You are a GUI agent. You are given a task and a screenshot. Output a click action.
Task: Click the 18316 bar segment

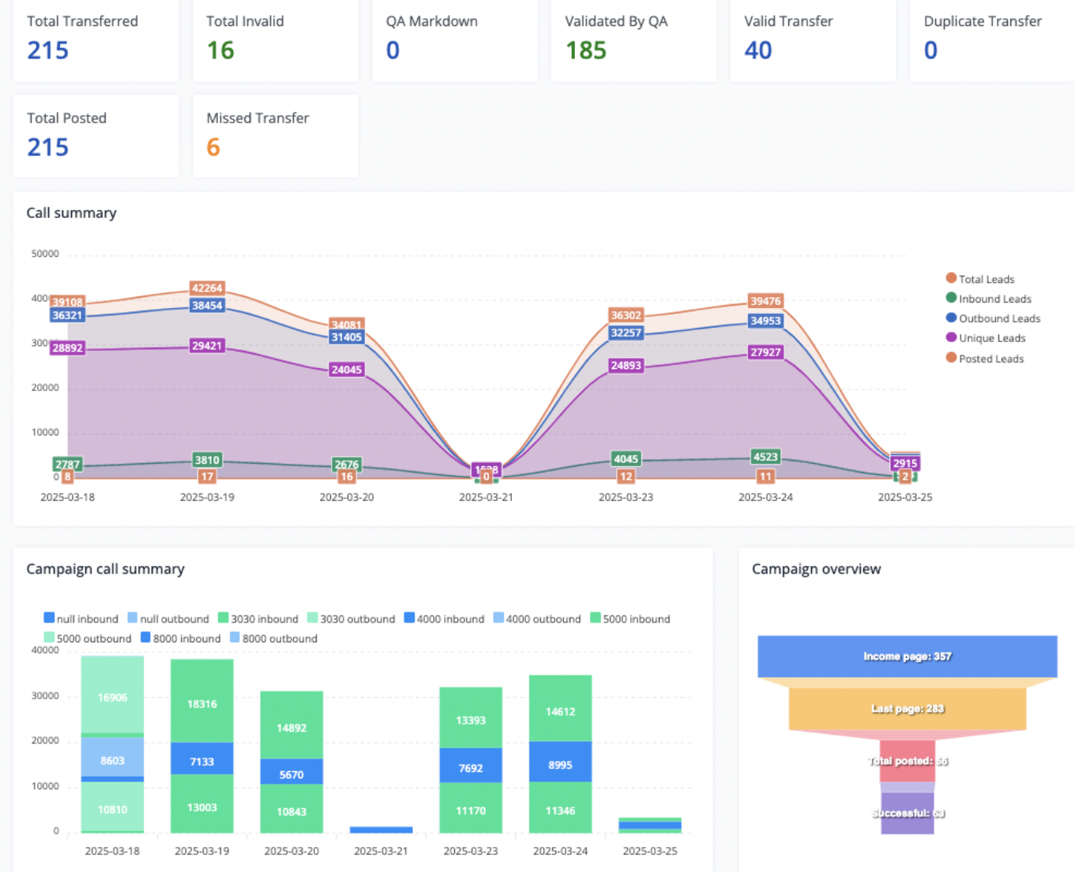202,701
